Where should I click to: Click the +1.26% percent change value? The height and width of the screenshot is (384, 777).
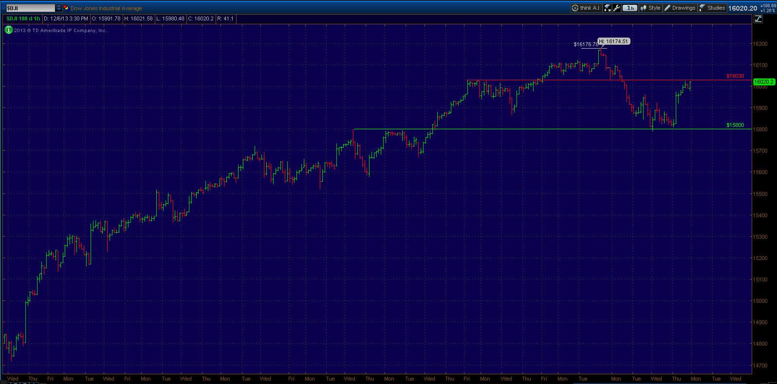(x=768, y=11)
